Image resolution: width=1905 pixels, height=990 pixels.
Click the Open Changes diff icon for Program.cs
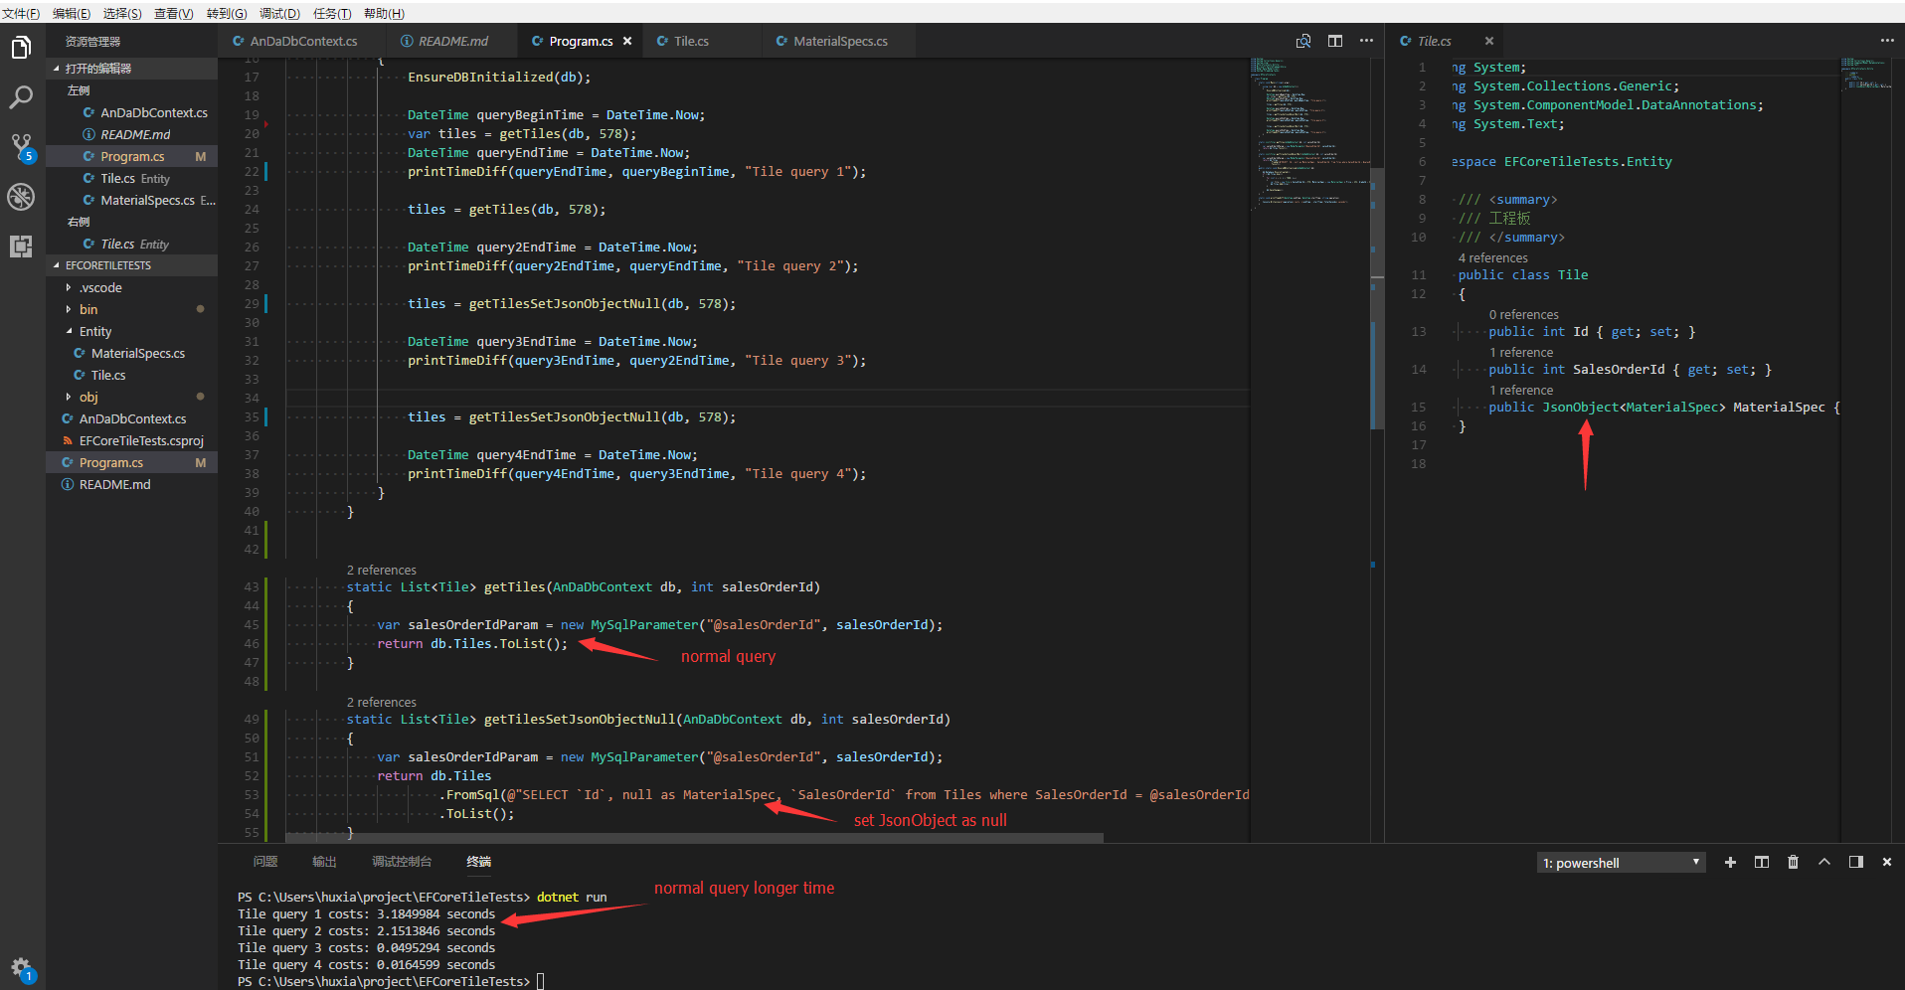1302,41
